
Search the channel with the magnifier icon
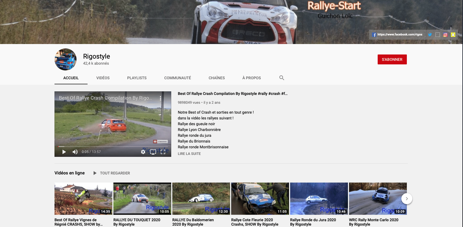pos(282,78)
